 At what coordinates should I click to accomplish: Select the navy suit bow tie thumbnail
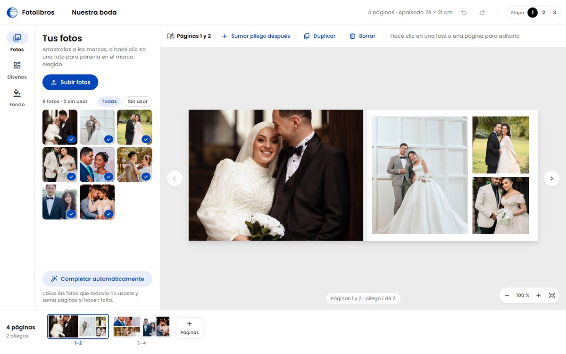(60, 202)
